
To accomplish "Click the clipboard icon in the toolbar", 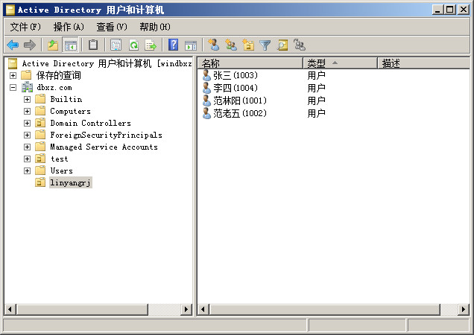I will (x=93, y=45).
